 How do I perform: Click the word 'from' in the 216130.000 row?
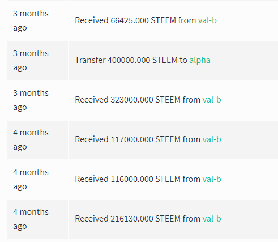point(191,219)
